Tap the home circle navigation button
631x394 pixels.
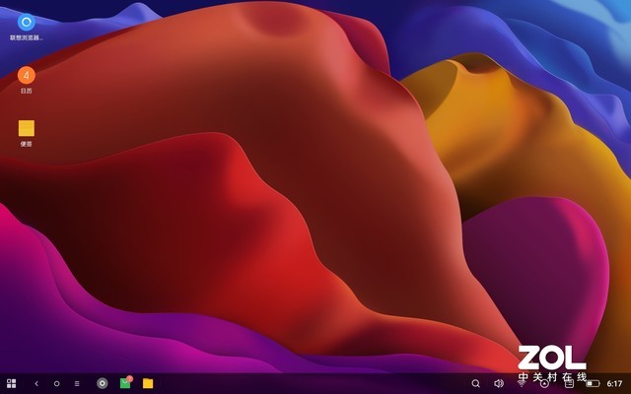(56, 383)
